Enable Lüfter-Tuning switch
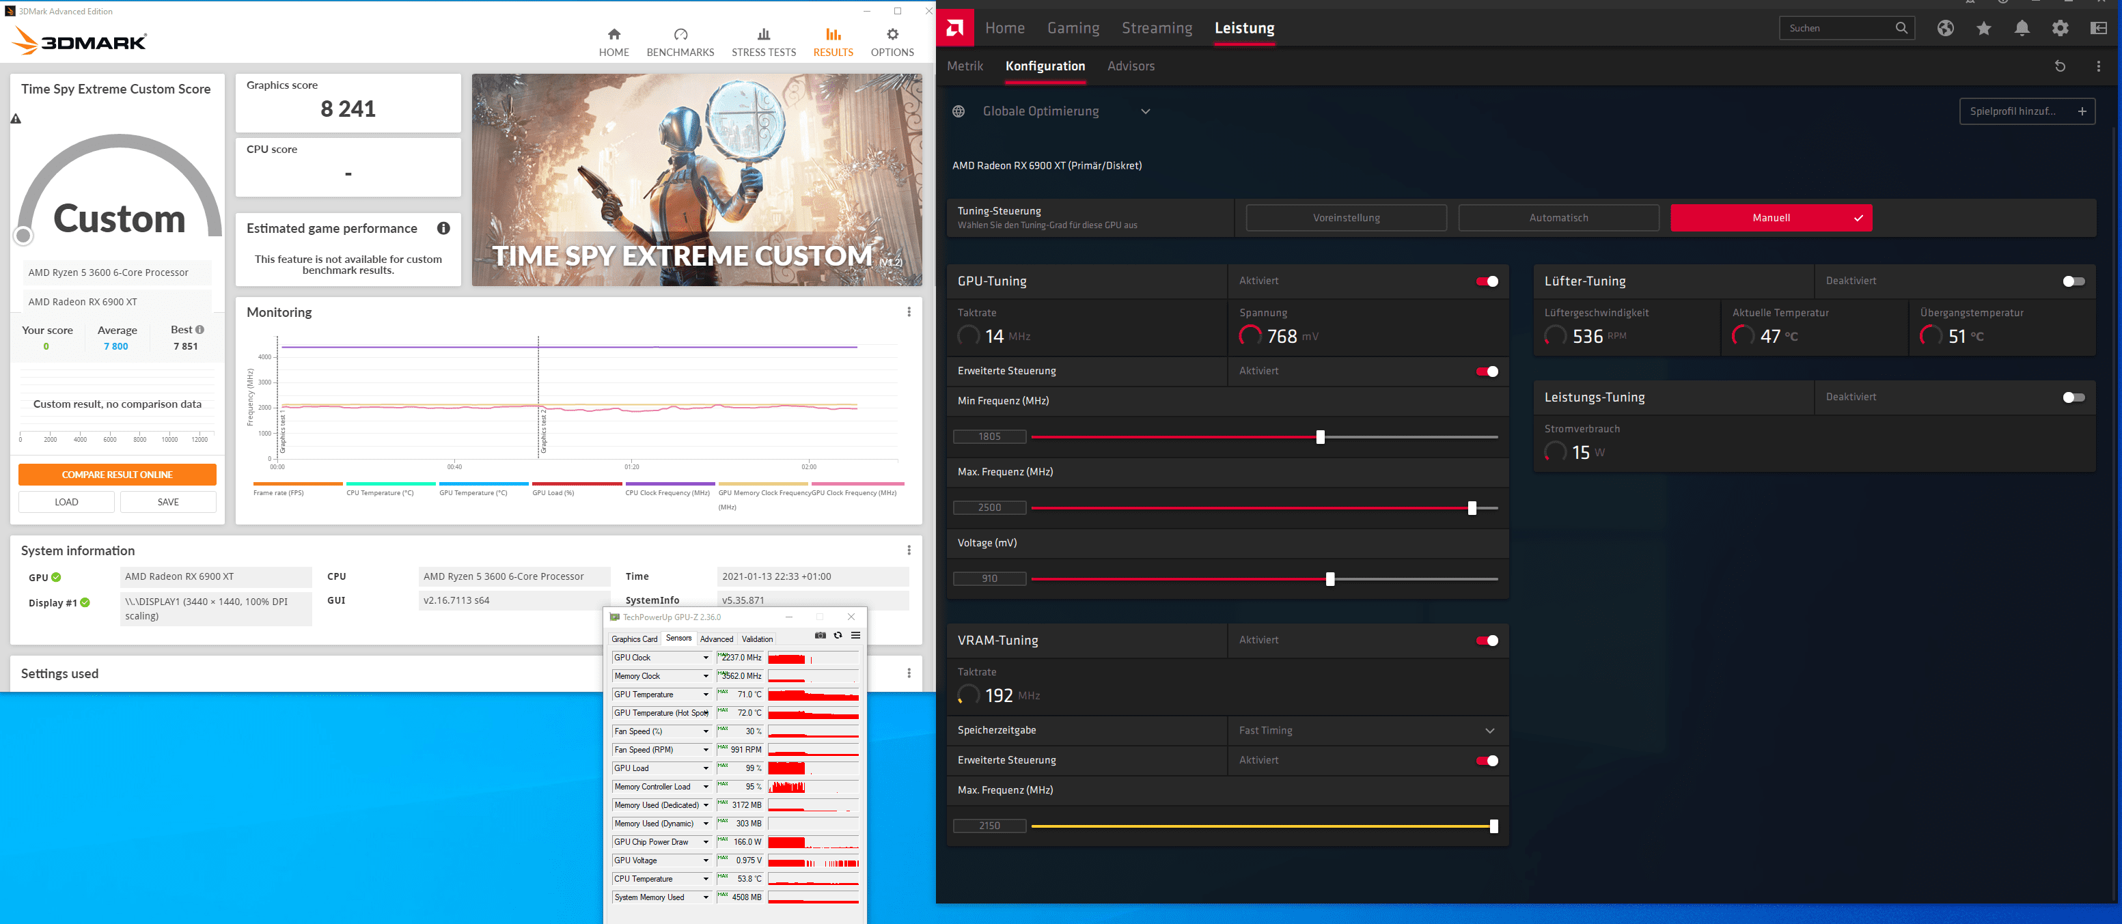Screen dimensions: 2122x924 [2073, 281]
